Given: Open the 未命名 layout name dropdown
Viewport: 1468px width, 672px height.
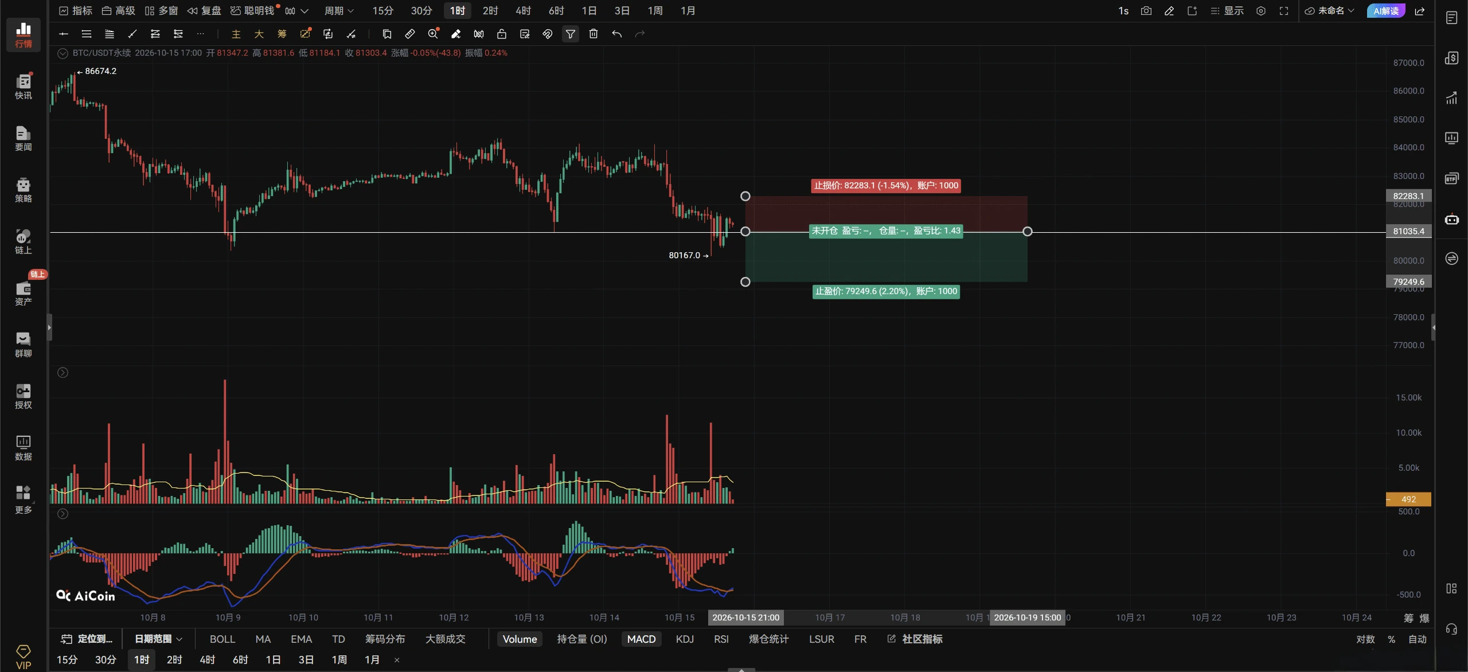Looking at the screenshot, I should [x=1329, y=11].
